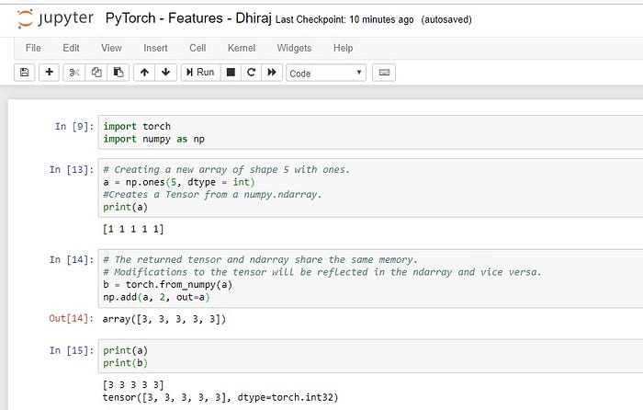Click the comment '#Creates a Tensor from a numpy.ndarray.'
Image resolution: width=643 pixels, height=410 pixels.
(x=212, y=195)
